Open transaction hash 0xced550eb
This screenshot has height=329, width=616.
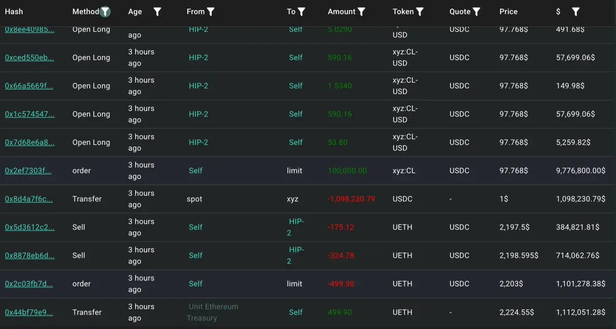pyautogui.click(x=29, y=57)
